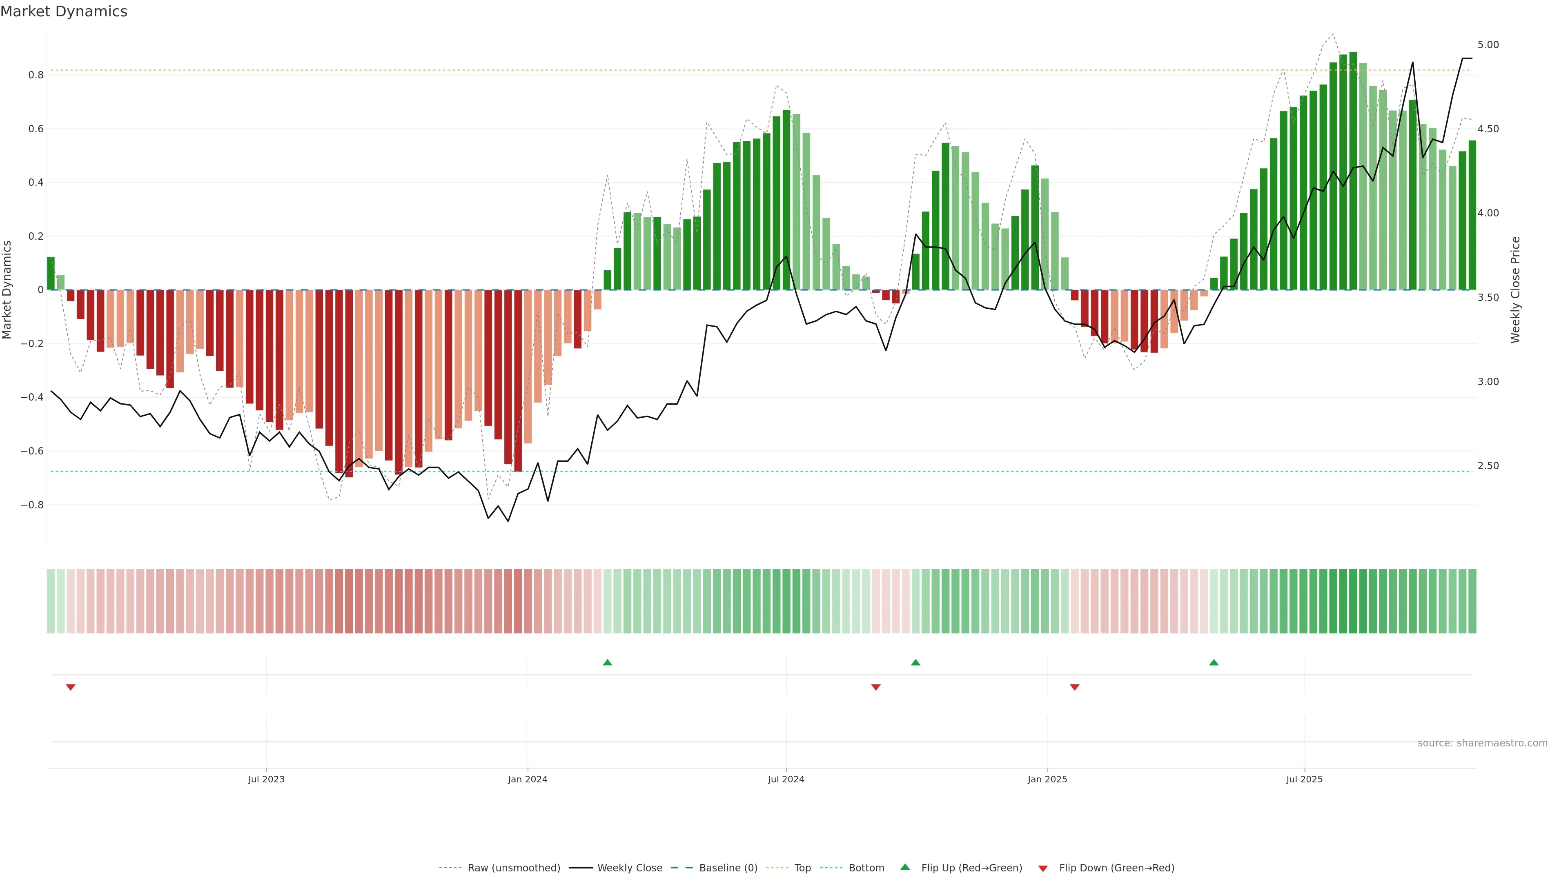Screen dimensions: 1568x882
Task: Click the red flip-down marker near September 2024
Action: pos(876,687)
